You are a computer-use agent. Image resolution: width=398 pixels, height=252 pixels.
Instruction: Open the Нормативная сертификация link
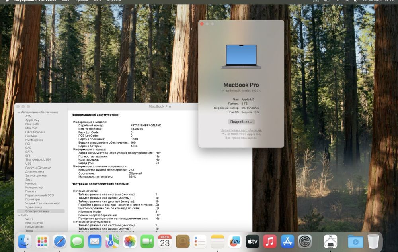coord(241,130)
